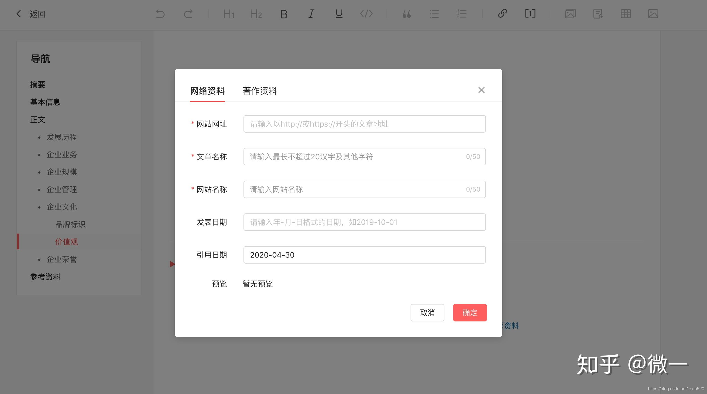Insert a hyperlink
This screenshot has width=707, height=394.
(x=502, y=13)
